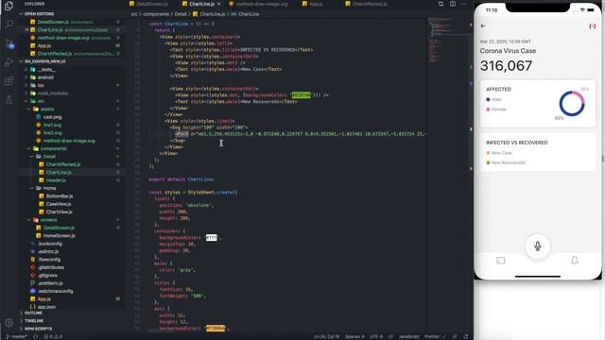The width and height of the screenshot is (605, 340).
Task: Collapse the RN_COVID19_NEW_UI project section
Action: [x=43, y=61]
